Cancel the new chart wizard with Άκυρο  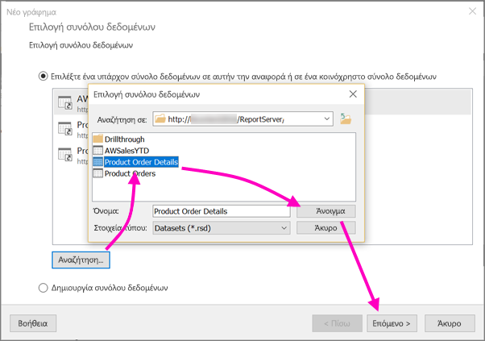click(x=450, y=323)
